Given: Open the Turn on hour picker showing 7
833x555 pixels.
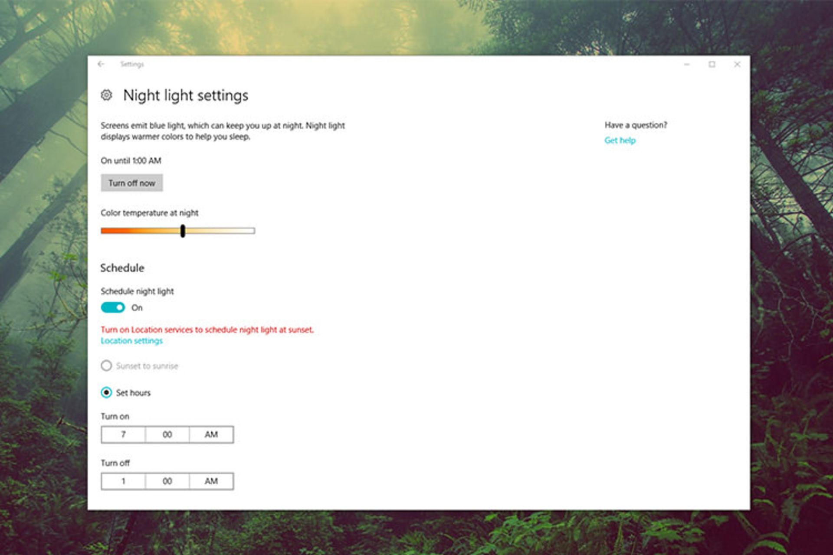Looking at the screenshot, I should (123, 434).
